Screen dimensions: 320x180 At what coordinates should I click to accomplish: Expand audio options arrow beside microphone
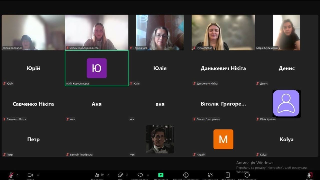click(x=17, y=175)
